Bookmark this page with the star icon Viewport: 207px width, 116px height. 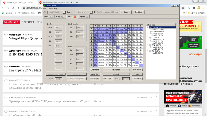[x=183, y=8]
